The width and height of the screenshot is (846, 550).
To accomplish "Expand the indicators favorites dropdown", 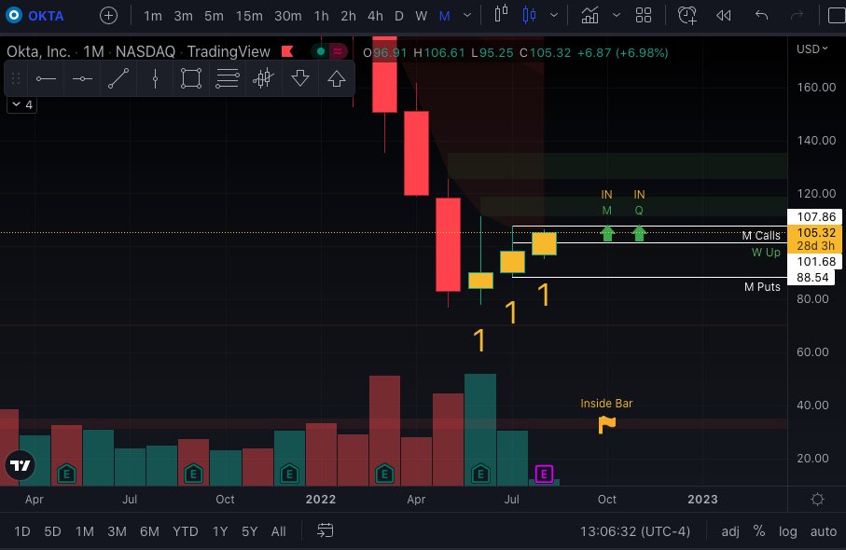I will click(x=617, y=15).
